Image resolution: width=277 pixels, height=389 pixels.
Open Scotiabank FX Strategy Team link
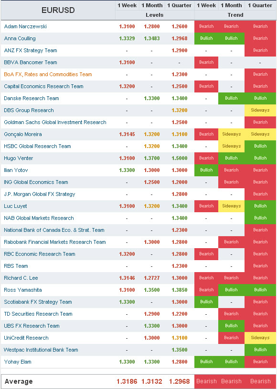coord(38,302)
